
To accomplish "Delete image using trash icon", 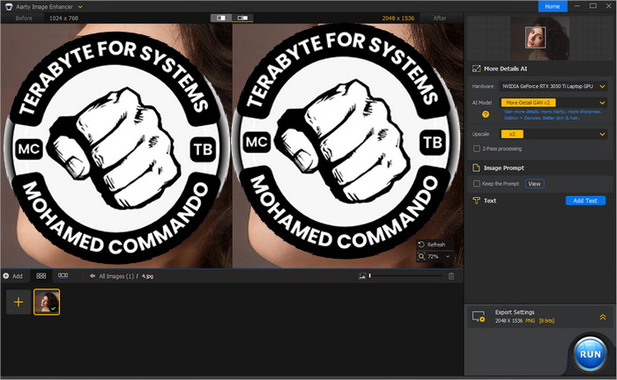I will point(451,276).
